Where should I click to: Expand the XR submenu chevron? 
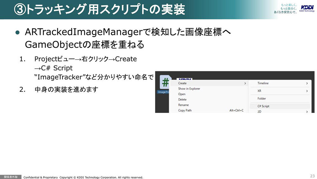point(307,91)
